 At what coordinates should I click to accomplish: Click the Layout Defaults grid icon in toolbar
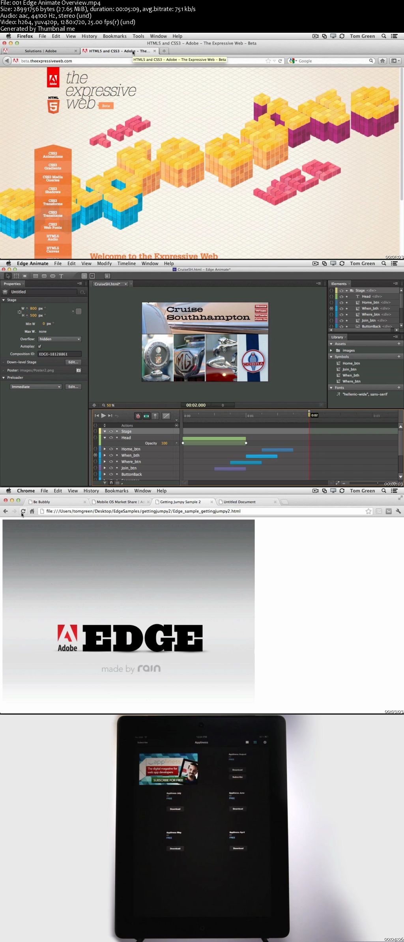pyautogui.click(x=107, y=276)
